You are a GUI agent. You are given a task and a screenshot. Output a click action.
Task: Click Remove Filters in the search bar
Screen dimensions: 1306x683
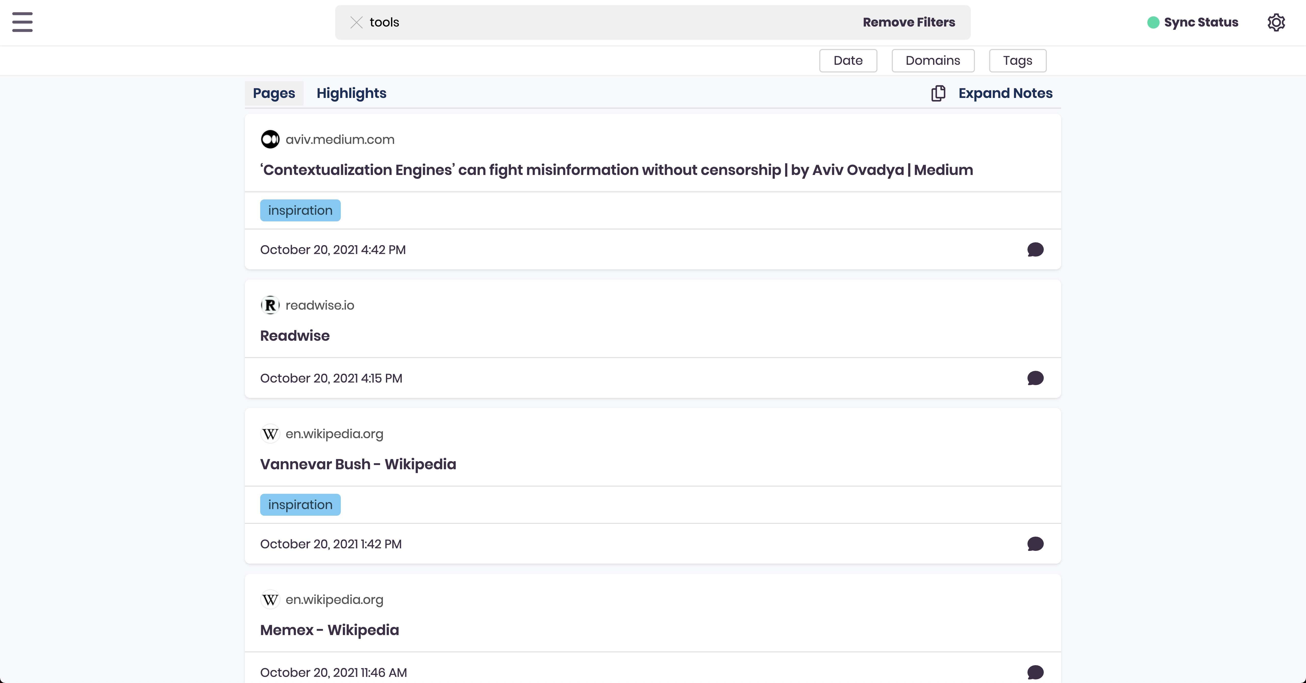click(x=909, y=22)
